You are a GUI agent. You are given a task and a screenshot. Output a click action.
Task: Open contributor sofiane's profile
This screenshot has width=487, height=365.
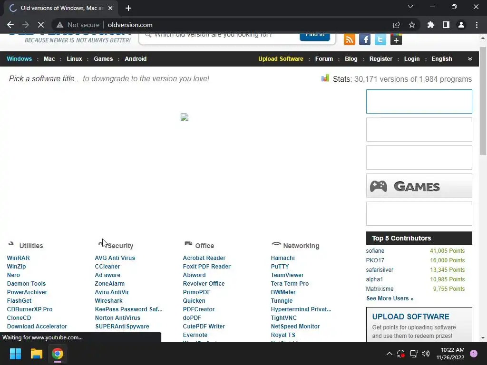click(375, 251)
